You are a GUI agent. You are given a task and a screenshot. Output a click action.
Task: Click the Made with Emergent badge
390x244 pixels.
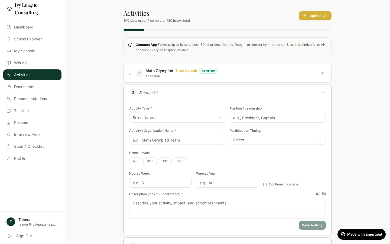362,234
